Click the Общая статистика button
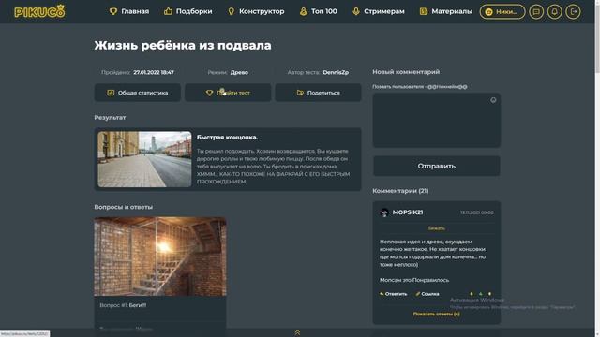Viewport: 600px width, 337px height. point(138,93)
